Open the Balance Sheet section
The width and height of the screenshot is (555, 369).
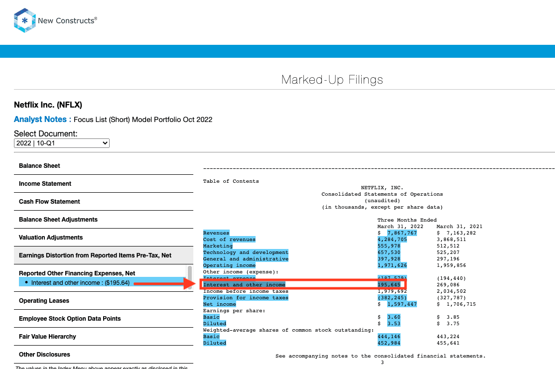point(103,166)
